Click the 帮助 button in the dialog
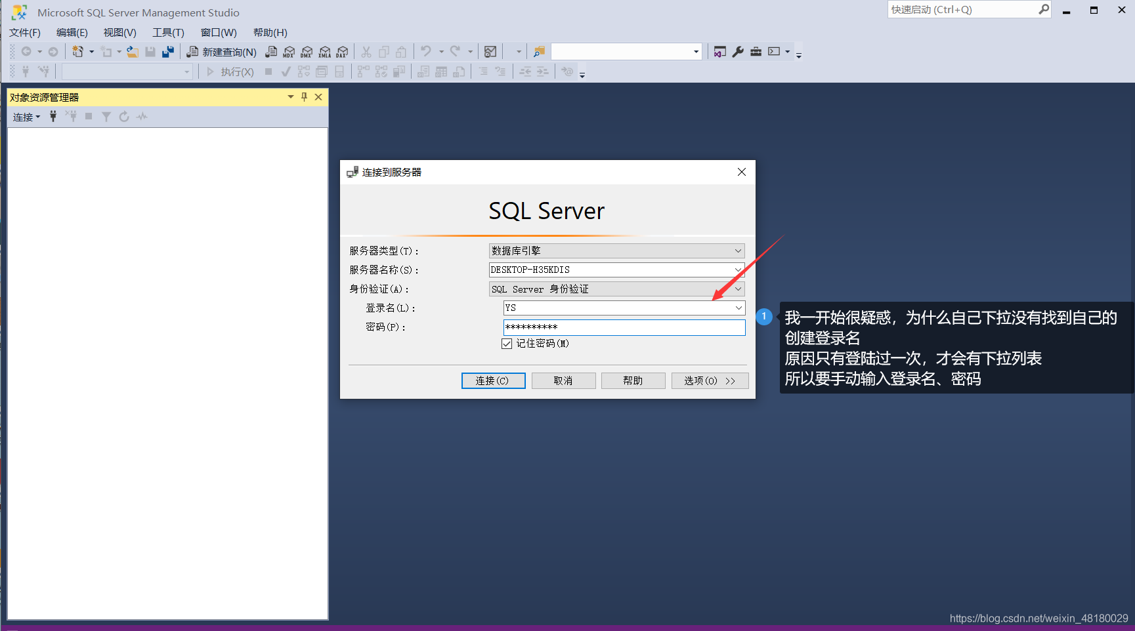Viewport: 1135px width, 631px height. [x=633, y=381]
